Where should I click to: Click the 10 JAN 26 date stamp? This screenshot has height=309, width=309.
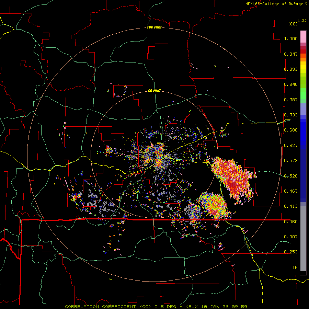tap(215, 307)
